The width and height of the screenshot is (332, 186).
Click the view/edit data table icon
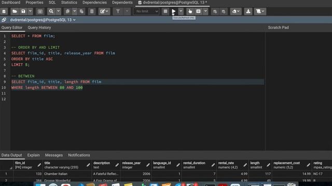click(40, 11)
